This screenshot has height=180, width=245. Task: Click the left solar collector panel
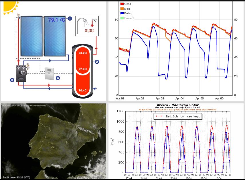pyautogui.click(x=31, y=36)
